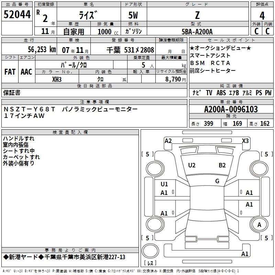Click the registration number 千葉 531 メ 2808
Image resolution: width=275 pixels, height=275 pixels.
pos(130,50)
